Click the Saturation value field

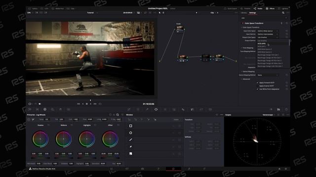point(103,164)
